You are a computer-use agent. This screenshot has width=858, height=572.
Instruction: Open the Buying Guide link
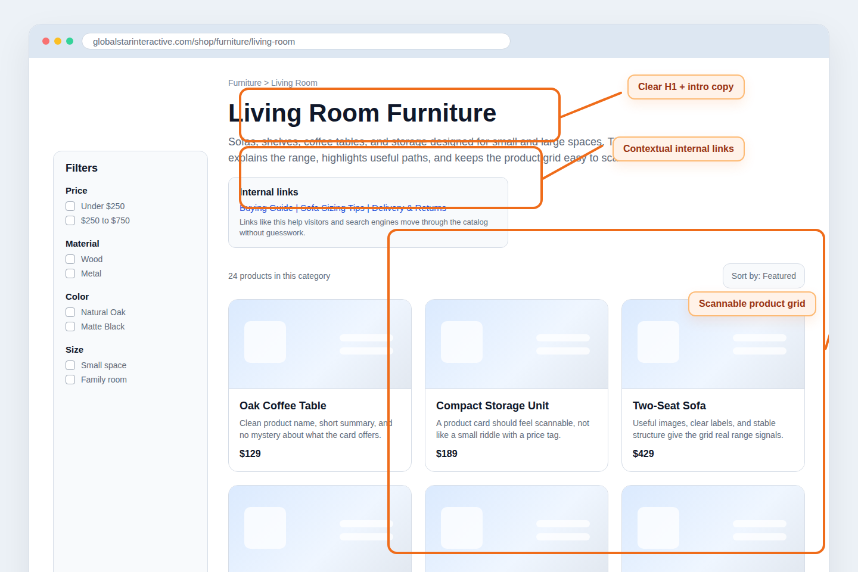click(266, 208)
